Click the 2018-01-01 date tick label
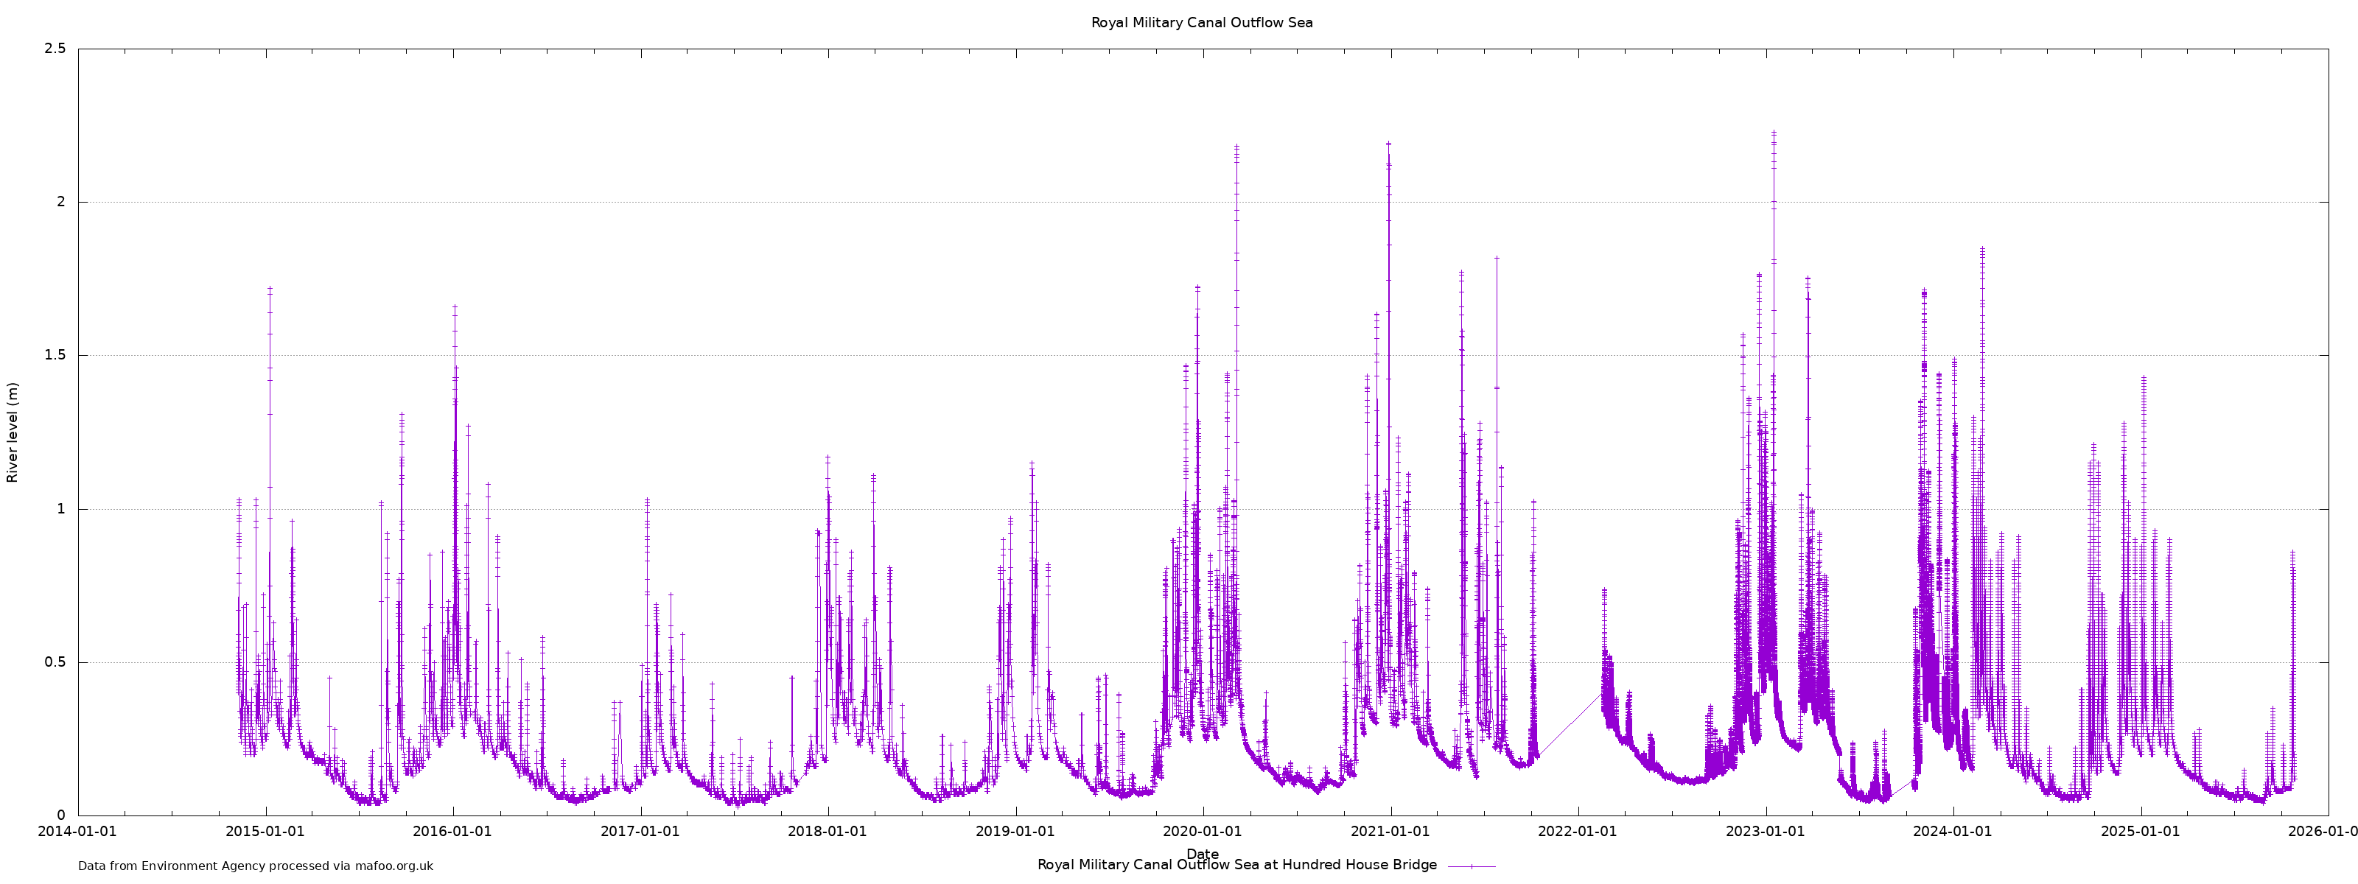This screenshot has height=884, width=2358. pyautogui.click(x=828, y=832)
